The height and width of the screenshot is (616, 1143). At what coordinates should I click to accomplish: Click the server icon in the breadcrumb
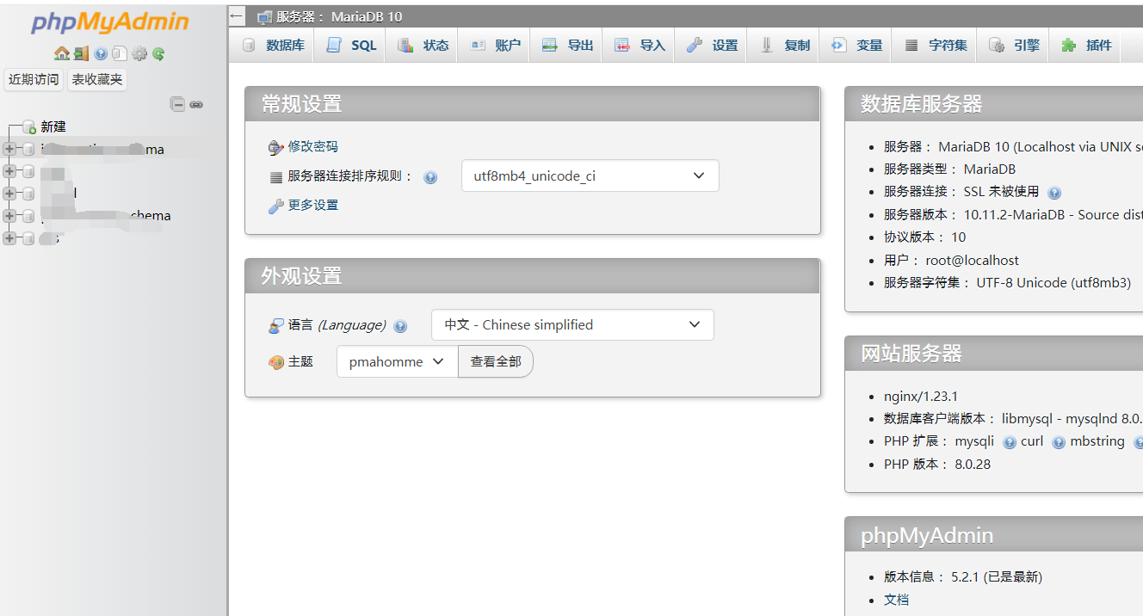pos(264,16)
